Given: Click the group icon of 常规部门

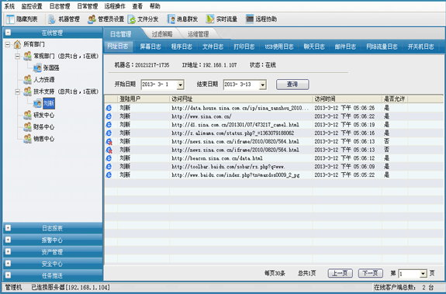Looking at the screenshot, I should coord(28,56).
